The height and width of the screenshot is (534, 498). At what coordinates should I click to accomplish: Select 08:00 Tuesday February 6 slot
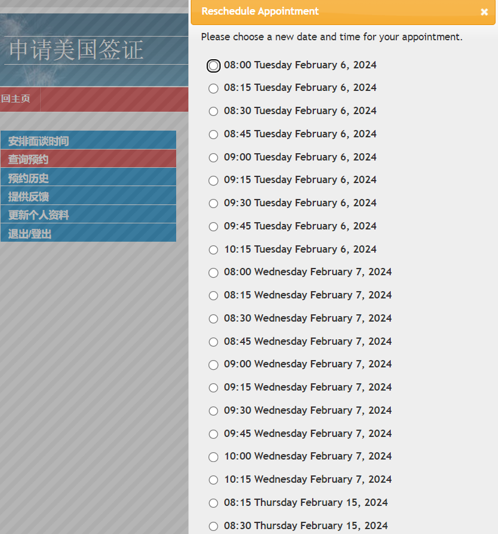213,65
